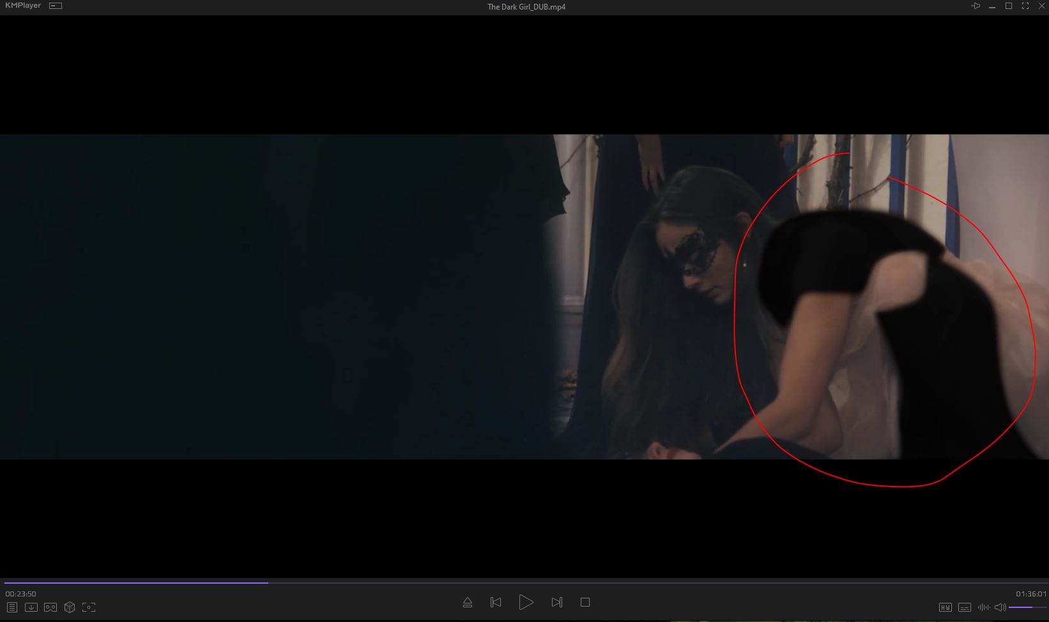Skip to the previous track
The height and width of the screenshot is (622, 1049).
click(x=496, y=602)
